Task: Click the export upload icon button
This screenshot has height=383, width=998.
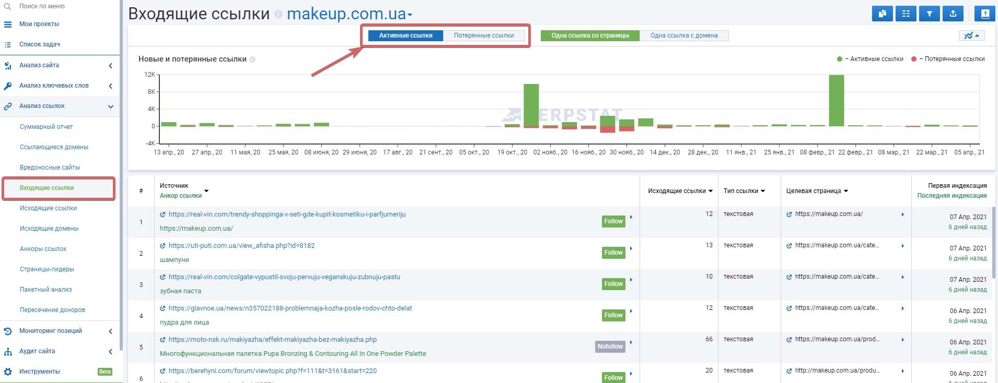Action: tap(953, 14)
